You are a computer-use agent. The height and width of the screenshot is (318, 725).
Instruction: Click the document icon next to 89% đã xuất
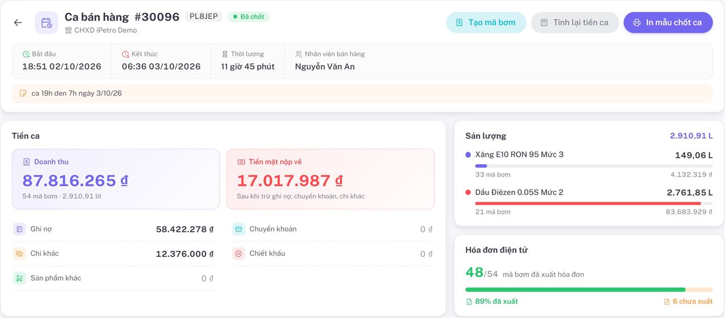(469, 302)
